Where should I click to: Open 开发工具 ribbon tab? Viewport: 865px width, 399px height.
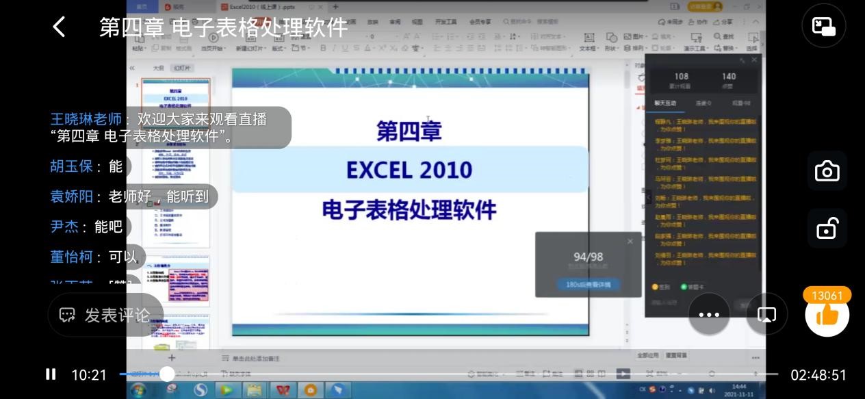click(446, 22)
